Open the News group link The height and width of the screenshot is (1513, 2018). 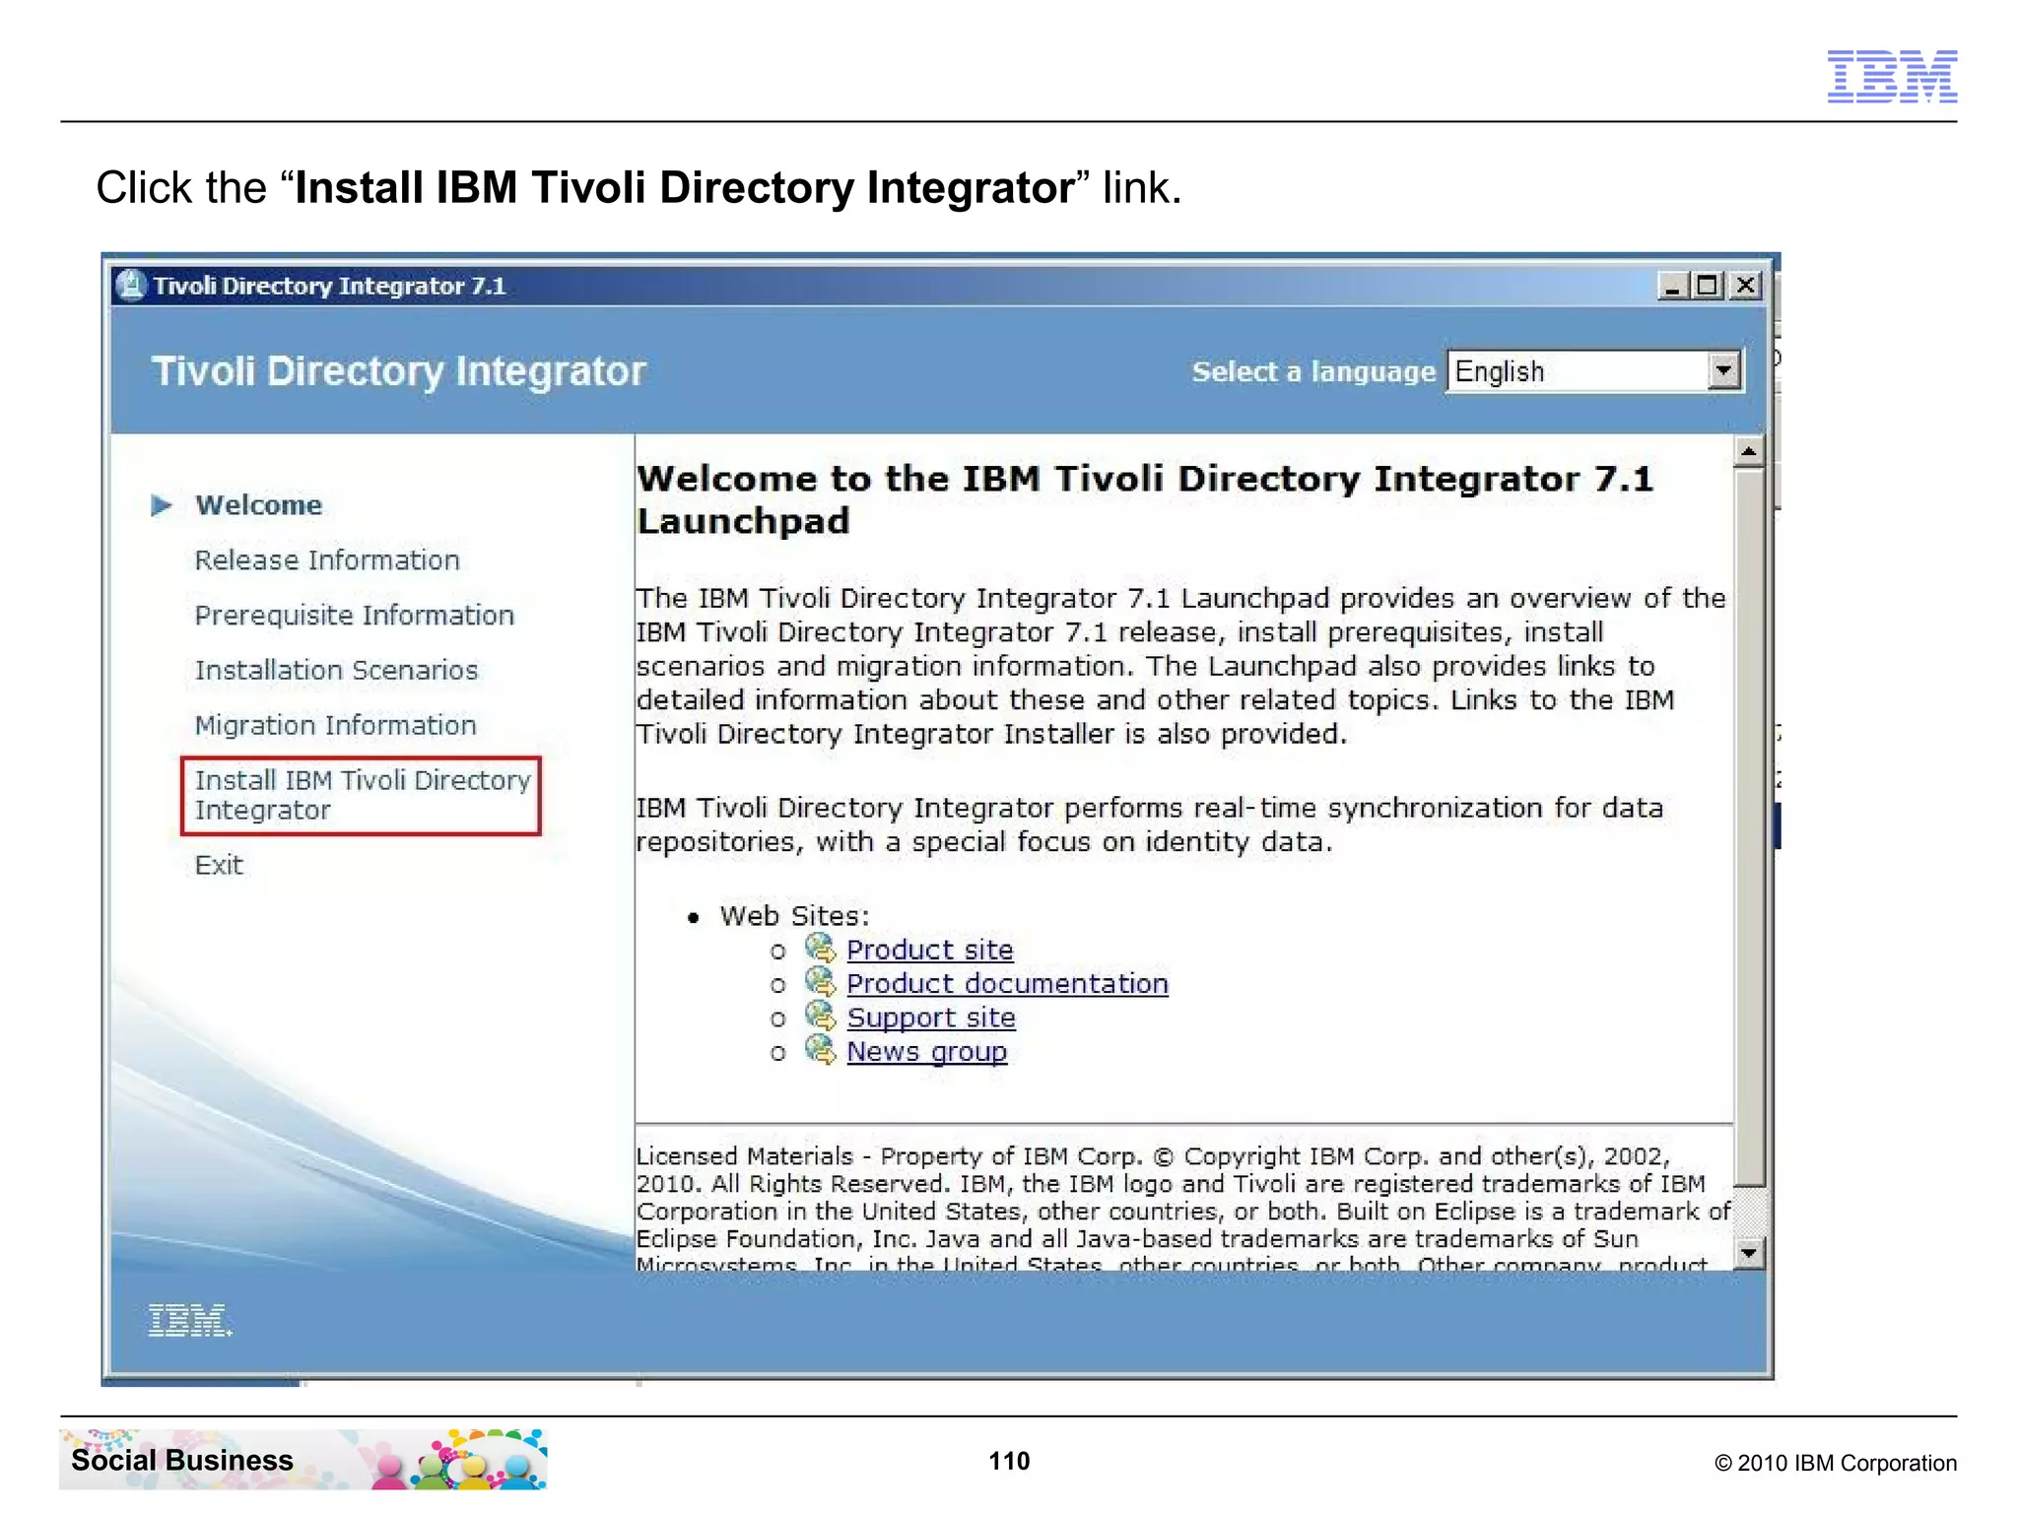pos(927,1052)
